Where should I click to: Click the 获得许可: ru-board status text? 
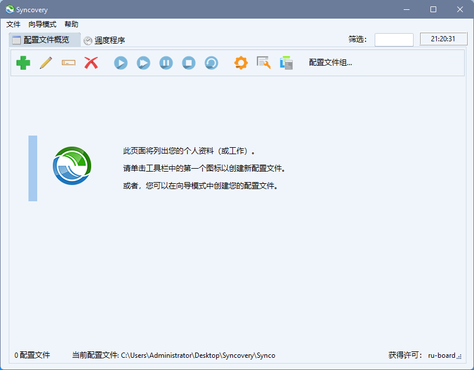click(422, 355)
